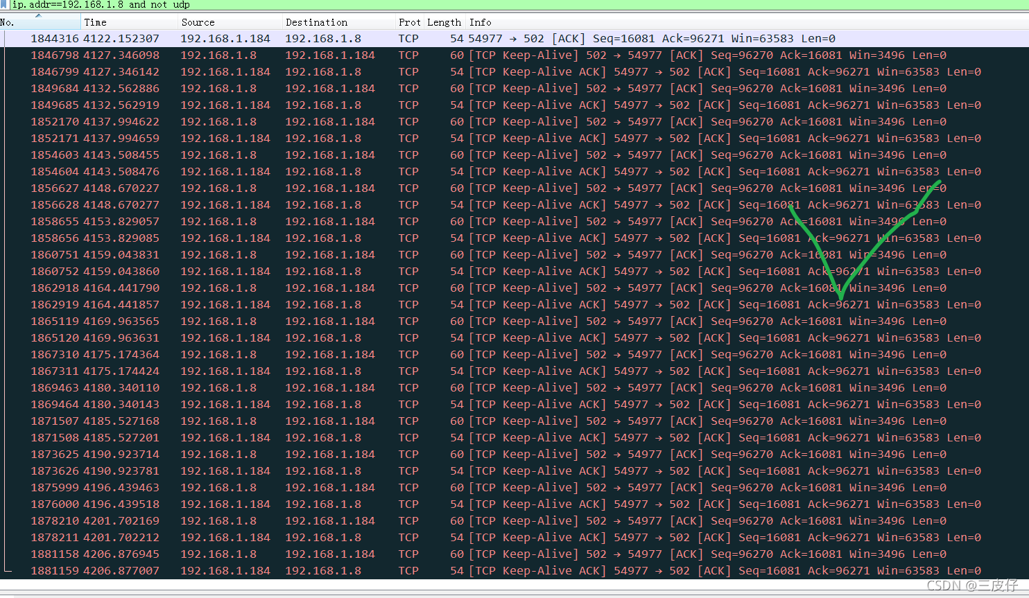Select the packet with time 4175.174424
The height and width of the screenshot is (598, 1029).
coord(514,371)
